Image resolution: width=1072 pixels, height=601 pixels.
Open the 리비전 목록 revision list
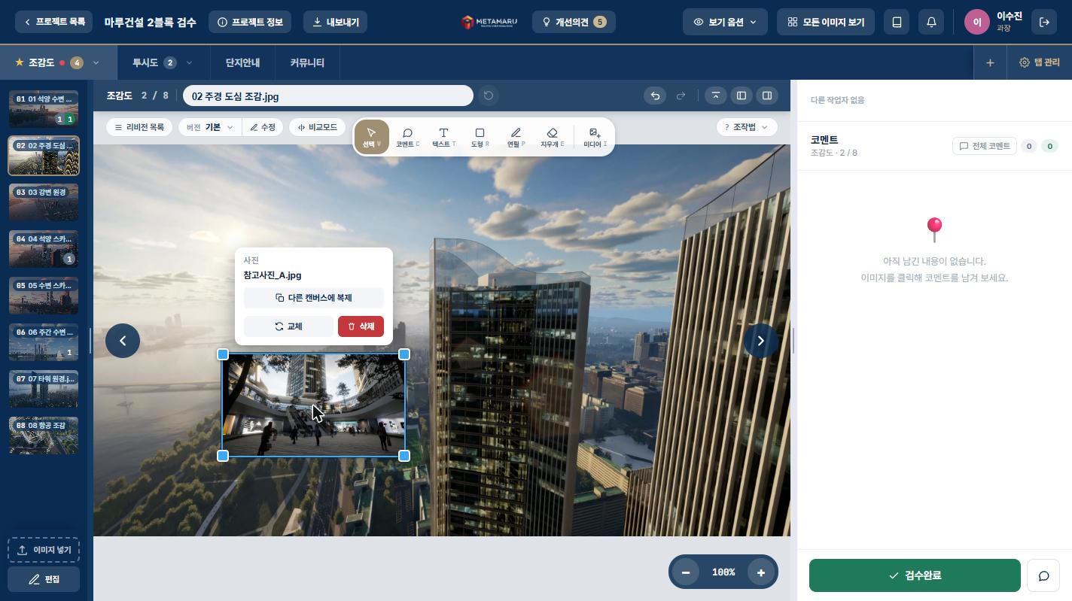pyautogui.click(x=139, y=127)
